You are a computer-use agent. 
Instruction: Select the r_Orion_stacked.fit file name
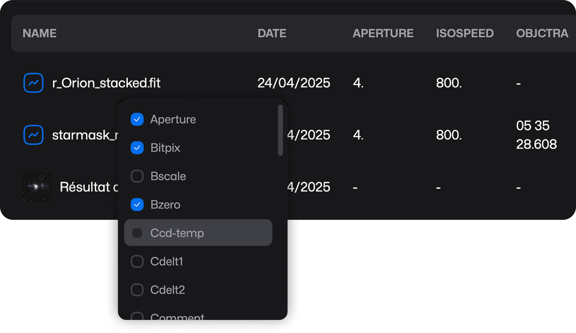coord(106,83)
